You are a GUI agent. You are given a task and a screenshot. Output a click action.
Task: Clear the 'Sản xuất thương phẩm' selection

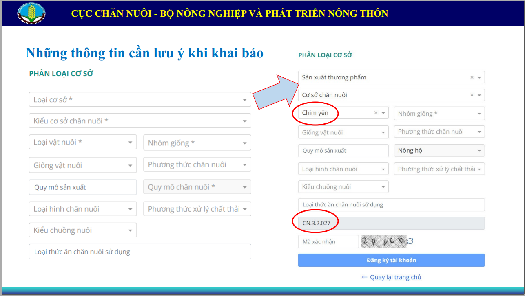coord(472,77)
